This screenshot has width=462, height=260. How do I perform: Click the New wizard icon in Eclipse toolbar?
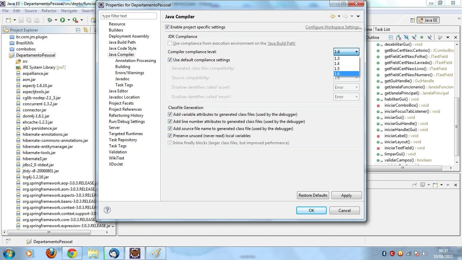(x=8, y=20)
